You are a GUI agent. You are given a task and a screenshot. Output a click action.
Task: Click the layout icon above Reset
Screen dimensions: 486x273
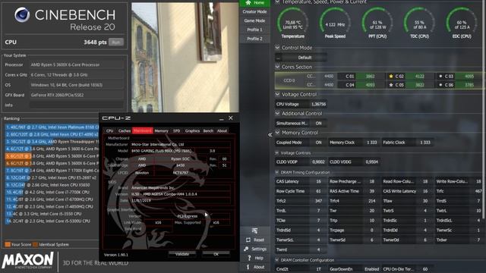(254, 231)
